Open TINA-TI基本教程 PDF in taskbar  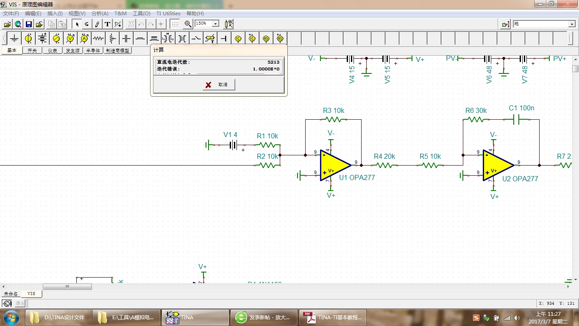coord(333,318)
